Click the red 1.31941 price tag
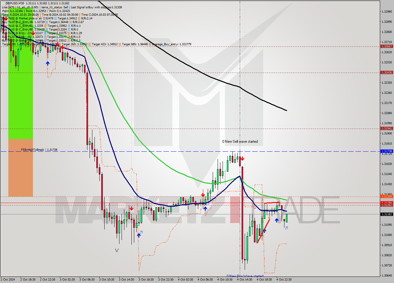Image resolution: width=394 pixels, height=283 pixels. (x=386, y=129)
